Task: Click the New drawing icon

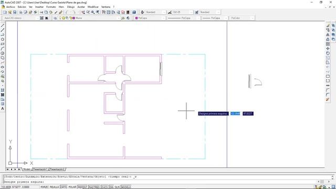Action: click(5, 12)
